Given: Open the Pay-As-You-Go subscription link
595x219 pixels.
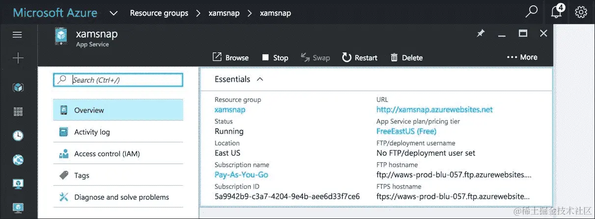Looking at the screenshot, I should pyautogui.click(x=242, y=174).
